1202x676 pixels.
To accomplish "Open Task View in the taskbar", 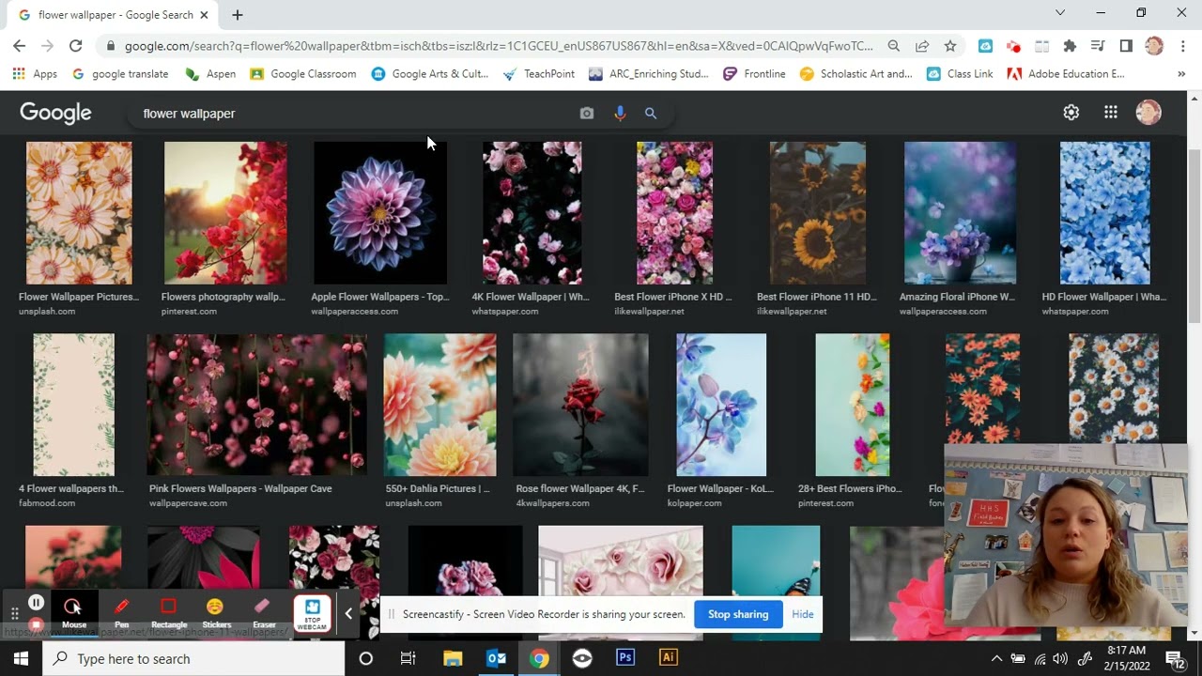I will coord(408,658).
